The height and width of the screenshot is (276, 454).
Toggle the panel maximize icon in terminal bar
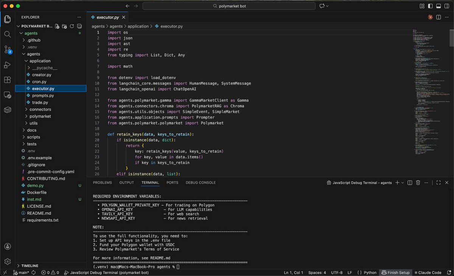pyautogui.click(x=439, y=182)
